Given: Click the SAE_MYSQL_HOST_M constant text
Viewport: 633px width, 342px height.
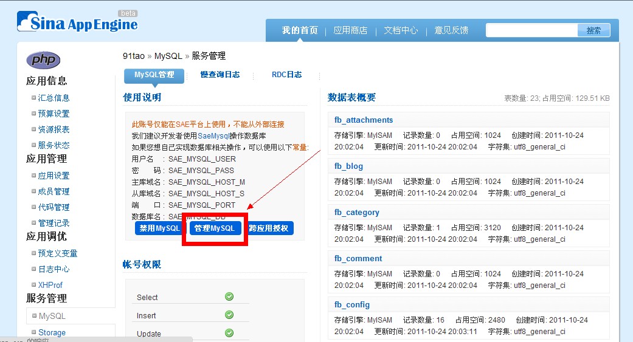Looking at the screenshot, I should (x=207, y=182).
